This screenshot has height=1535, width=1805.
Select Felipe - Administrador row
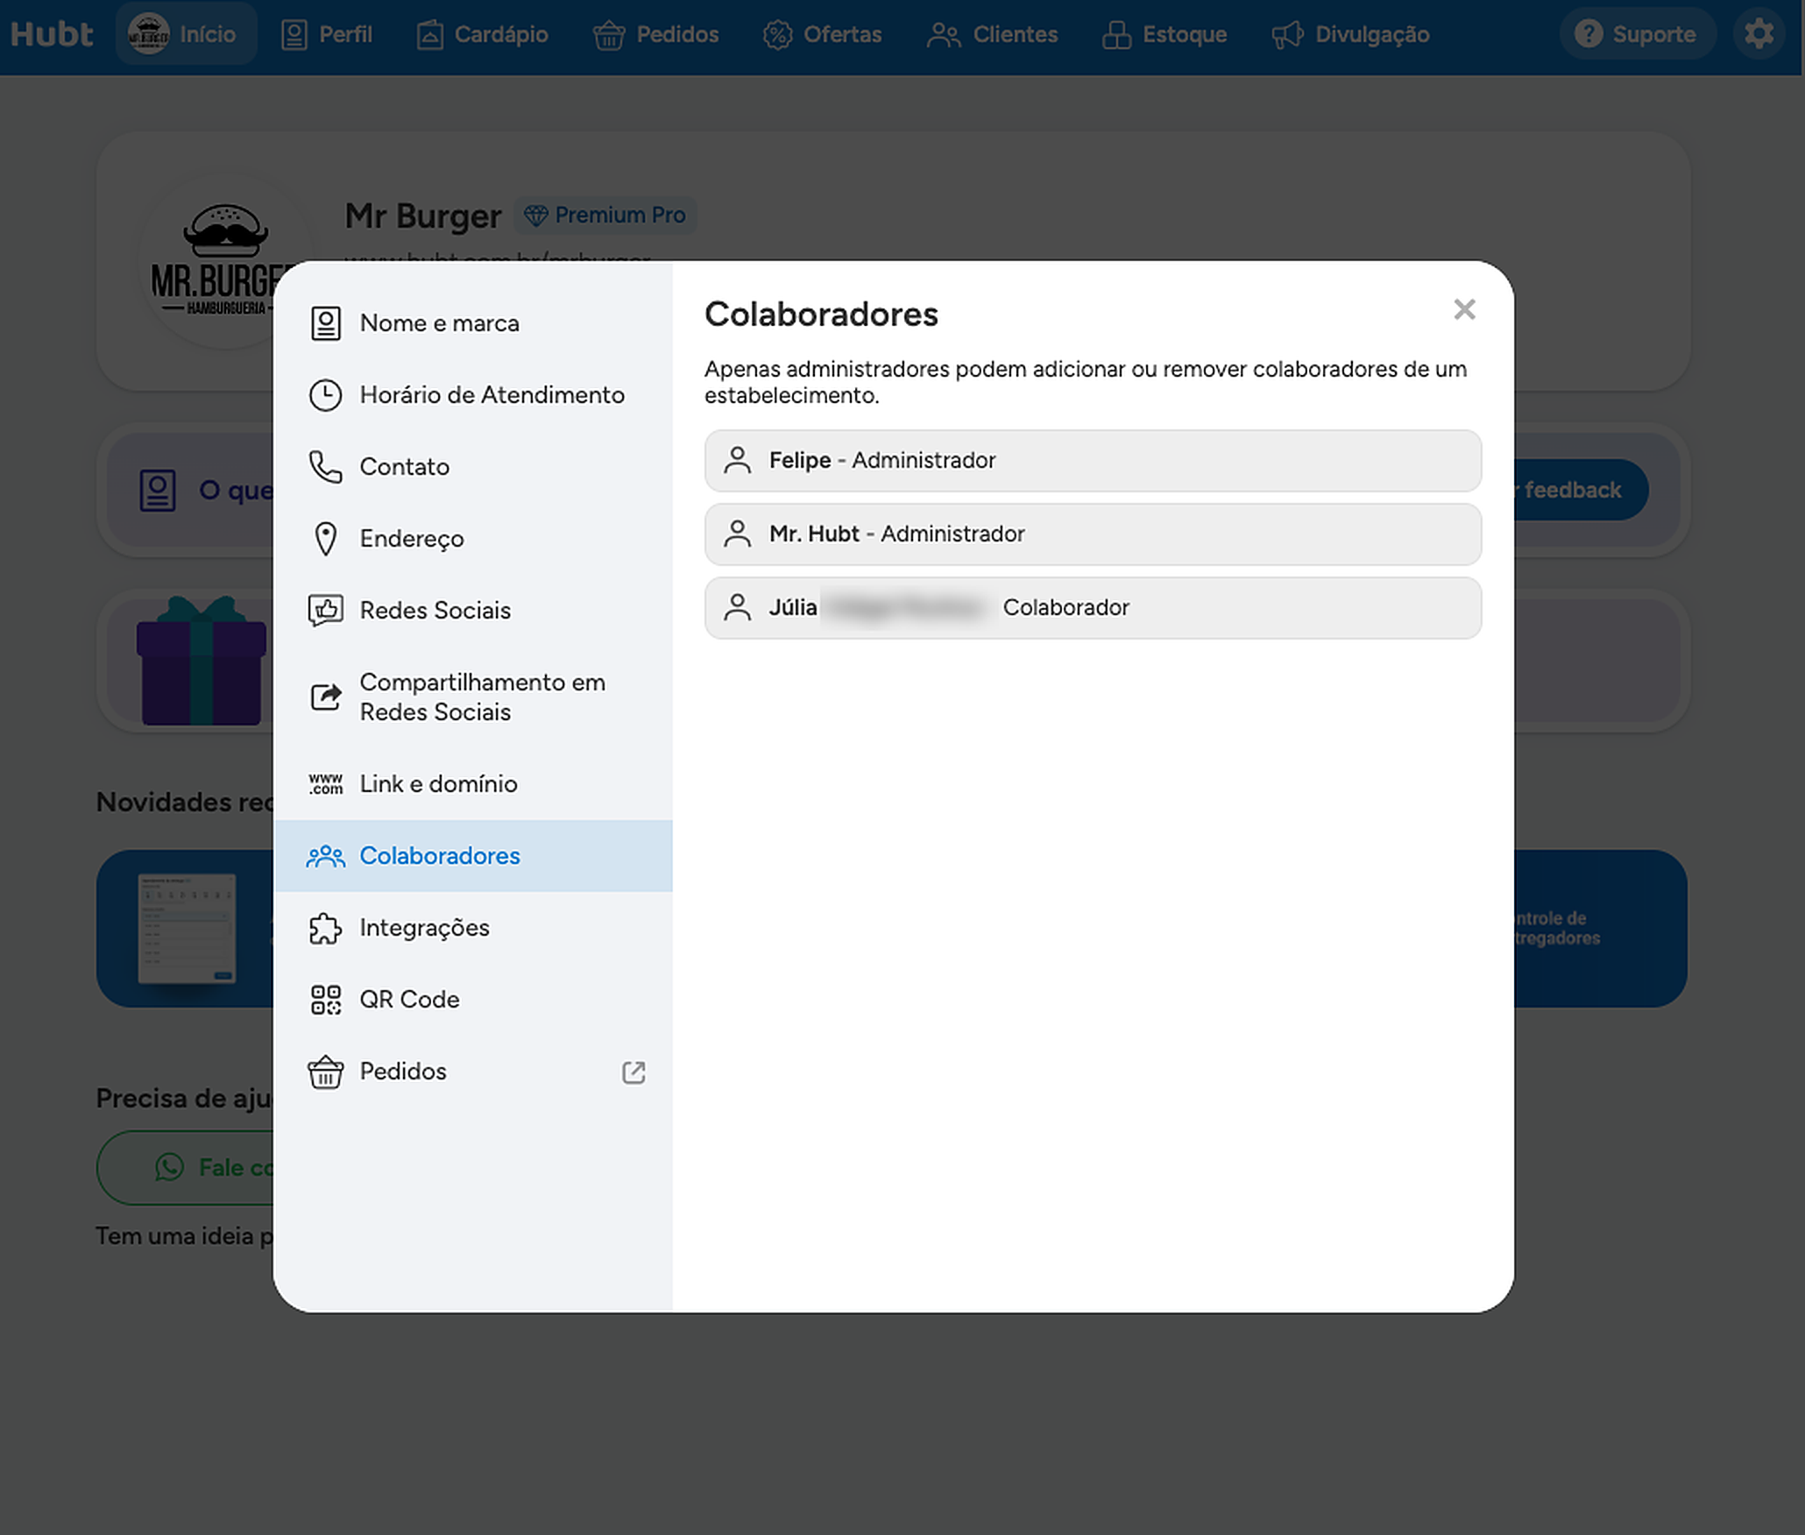1093,461
